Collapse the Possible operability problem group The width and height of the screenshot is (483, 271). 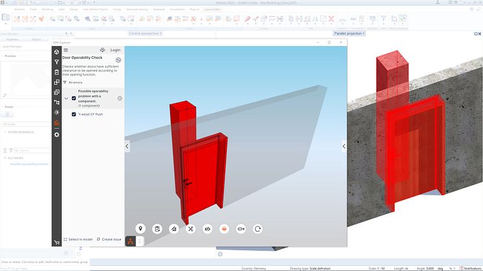66,98
